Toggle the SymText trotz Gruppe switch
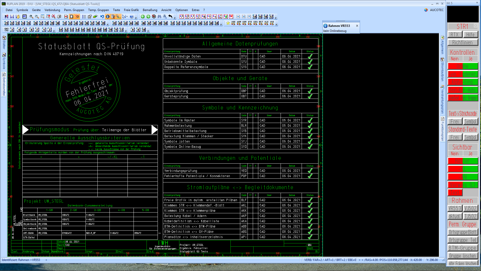Viewport: 481px width, 271px height. 463,98
